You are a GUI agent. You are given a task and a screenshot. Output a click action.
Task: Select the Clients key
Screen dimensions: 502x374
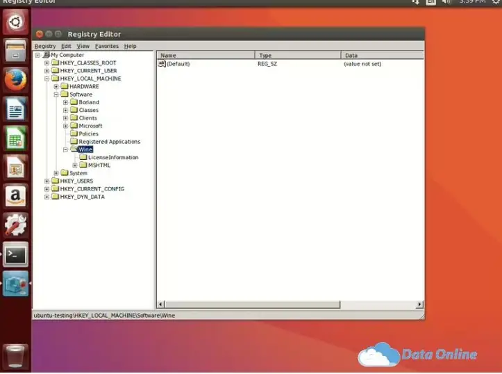(x=87, y=118)
